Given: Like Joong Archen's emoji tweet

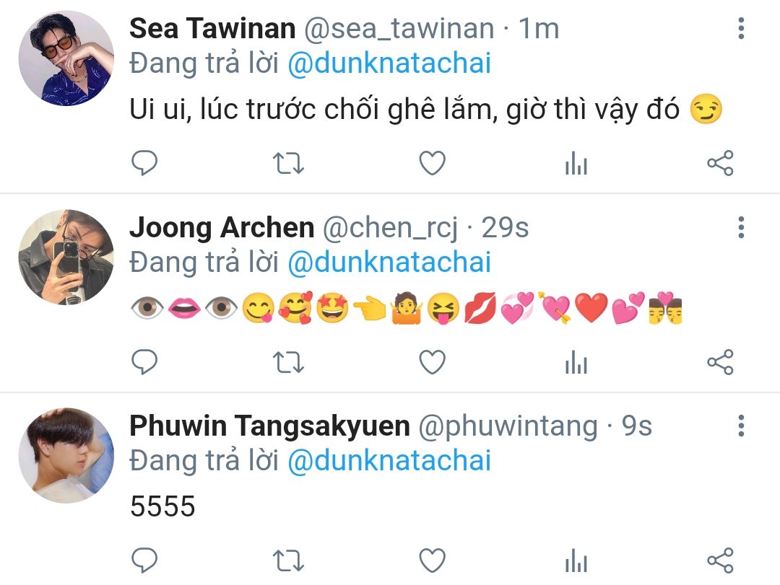Looking at the screenshot, I should point(433,361).
